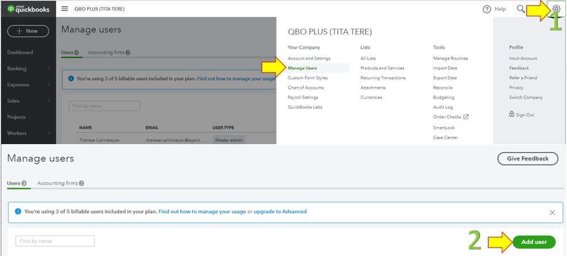Select Users tab in upper panel
Viewport: 567px width, 256px height.
(x=70, y=52)
